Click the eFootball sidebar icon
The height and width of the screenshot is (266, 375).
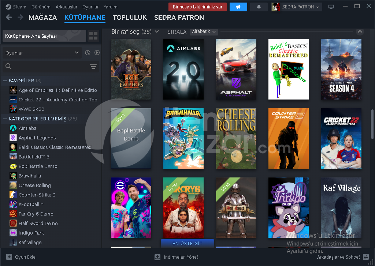pyautogui.click(x=13, y=204)
